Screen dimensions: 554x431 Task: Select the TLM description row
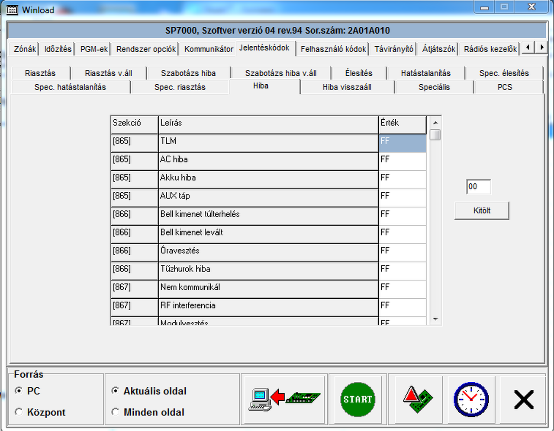pyautogui.click(x=268, y=143)
